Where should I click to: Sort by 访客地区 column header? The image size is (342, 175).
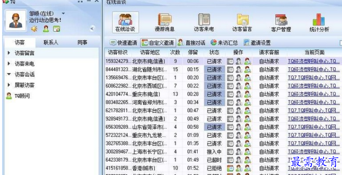[x=150, y=52]
